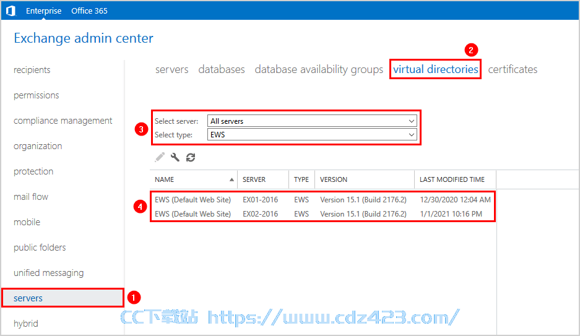Click the pencil edit icon
The height and width of the screenshot is (336, 580).
pos(160,157)
